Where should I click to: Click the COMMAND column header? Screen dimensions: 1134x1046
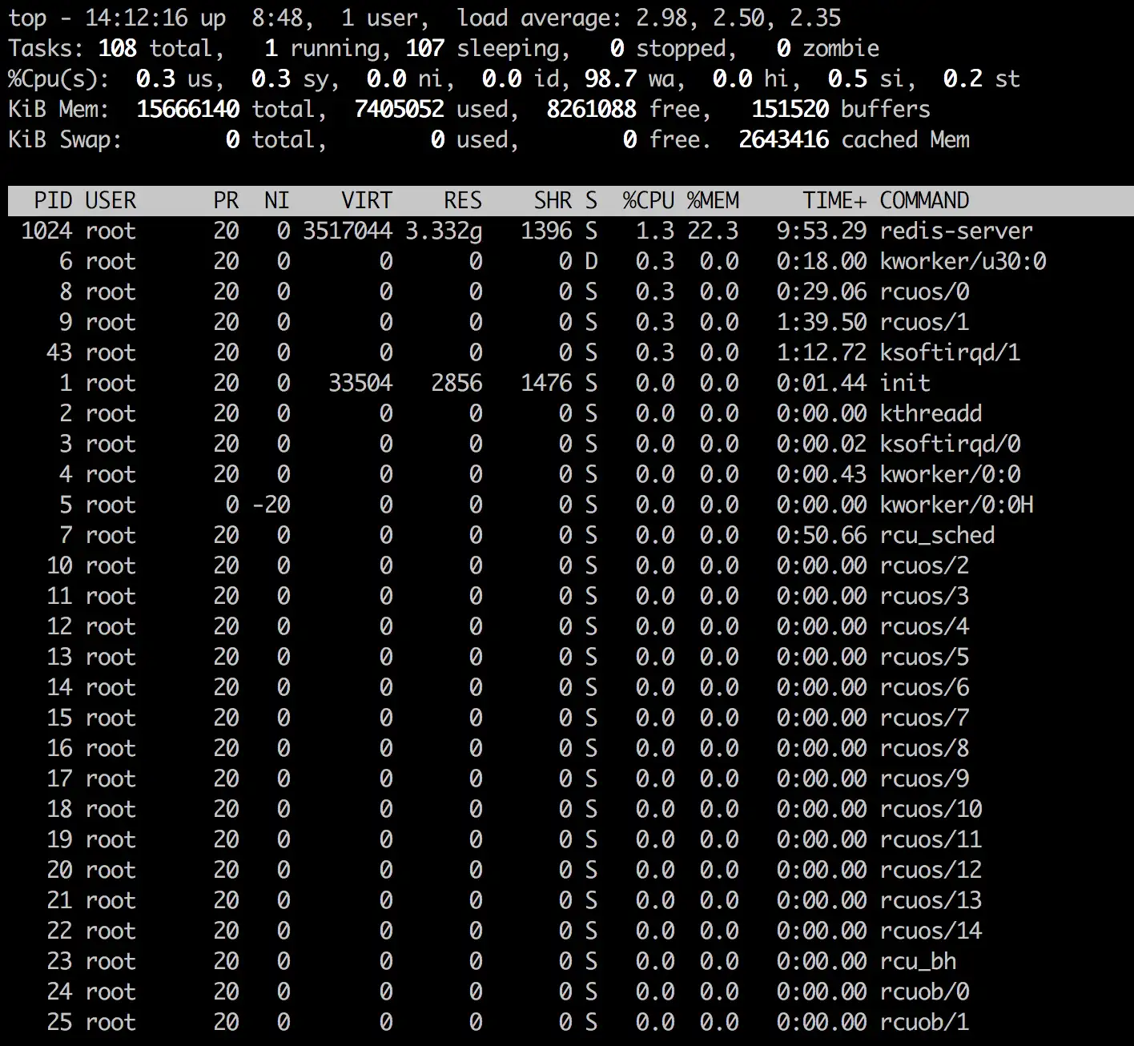point(924,200)
